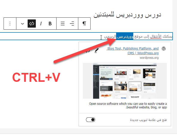Click the paragraph block type icon
Screen dimensions: 177x135
pyautogui.click(x=84, y=24)
